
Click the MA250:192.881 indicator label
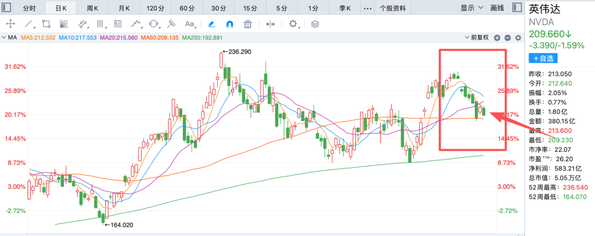(x=202, y=37)
